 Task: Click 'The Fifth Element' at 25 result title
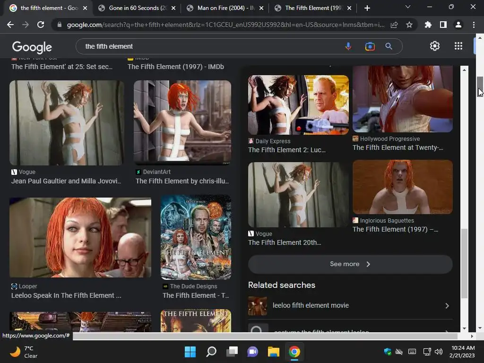click(x=62, y=67)
